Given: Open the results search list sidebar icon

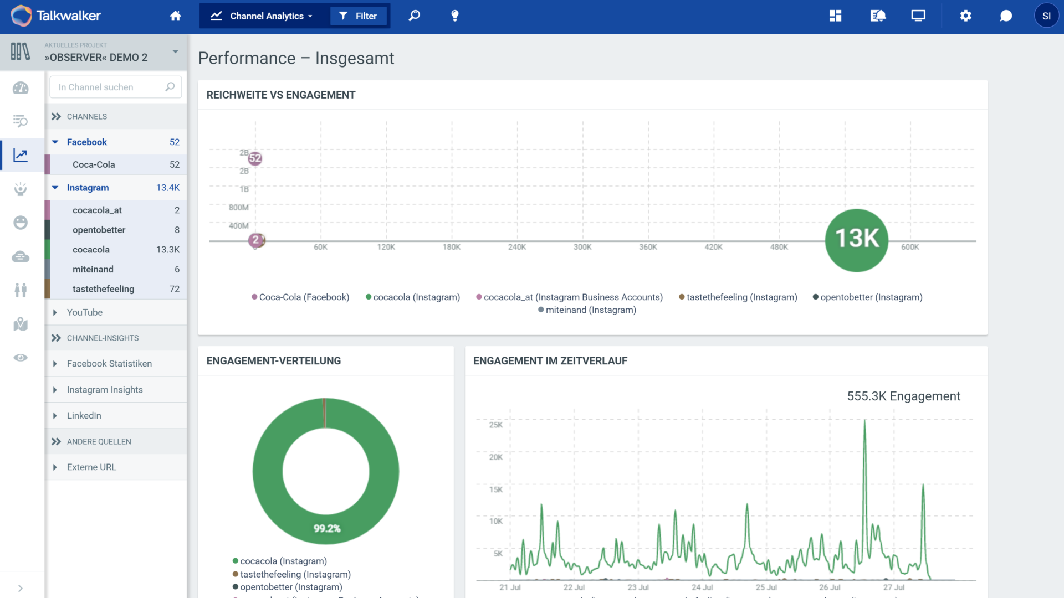Looking at the screenshot, I should pos(21,121).
